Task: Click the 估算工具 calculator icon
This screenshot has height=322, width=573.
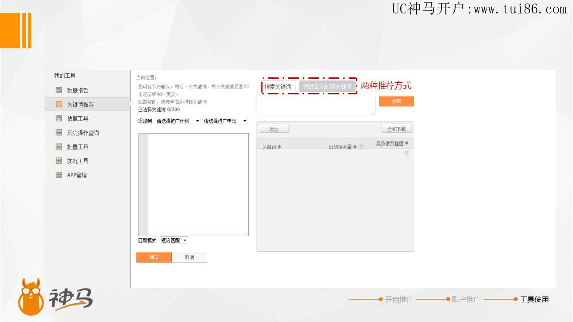Action: point(59,119)
